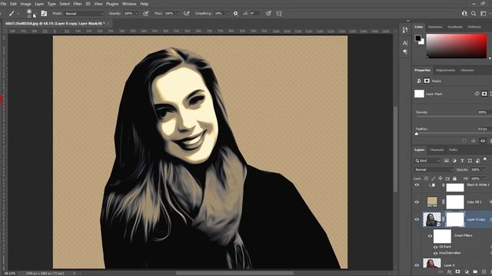Image resolution: width=492 pixels, height=276 pixels.
Task: Toggle layer filtering on/off switch
Action: 485,159
